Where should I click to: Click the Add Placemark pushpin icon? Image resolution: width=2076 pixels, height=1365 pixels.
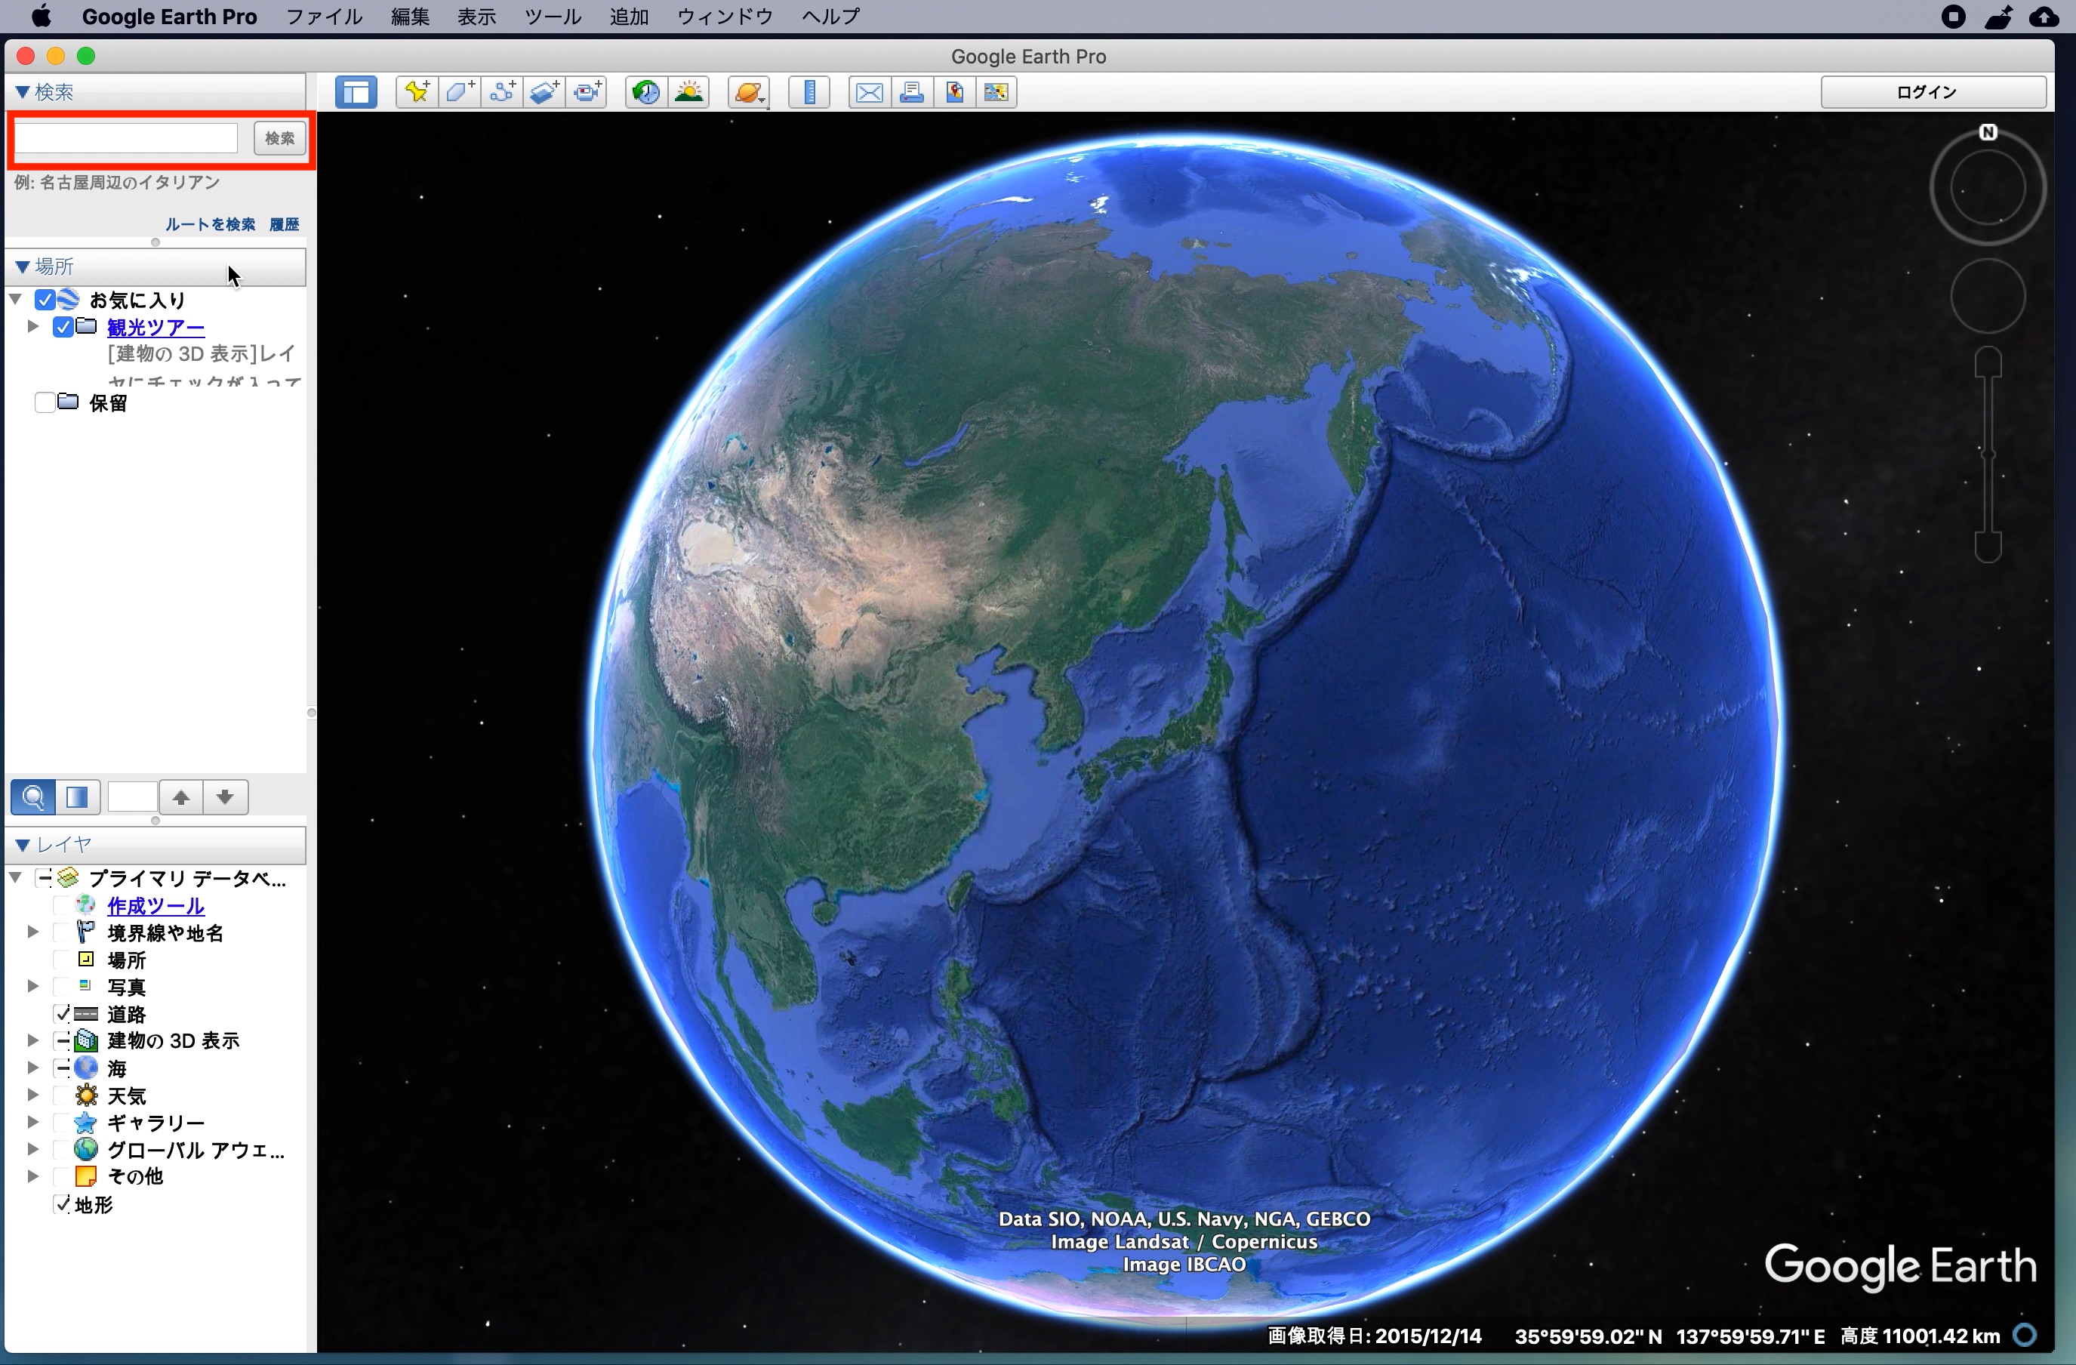click(417, 91)
